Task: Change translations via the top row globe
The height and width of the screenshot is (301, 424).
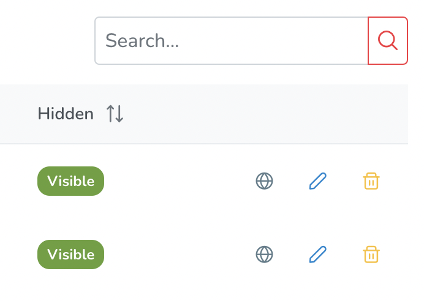Action: (264, 181)
